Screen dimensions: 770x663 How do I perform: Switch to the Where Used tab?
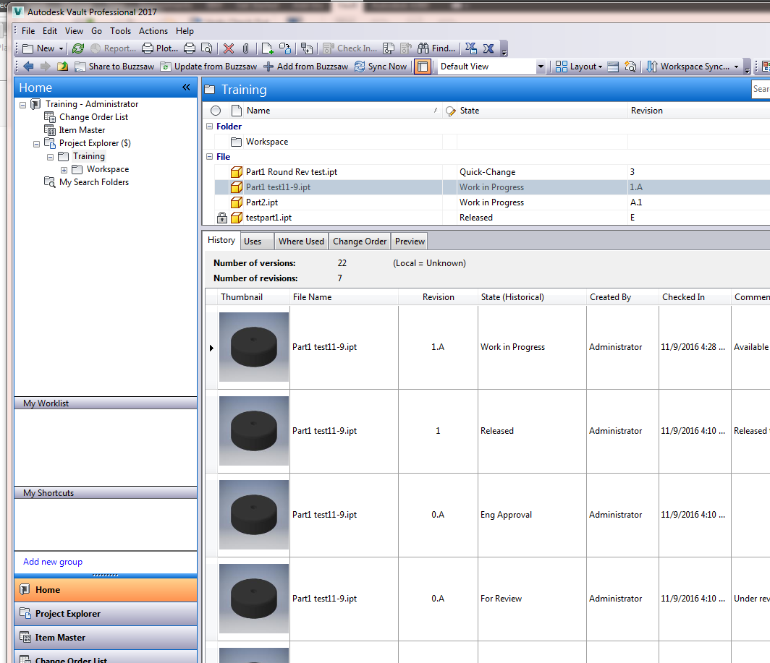coord(301,241)
